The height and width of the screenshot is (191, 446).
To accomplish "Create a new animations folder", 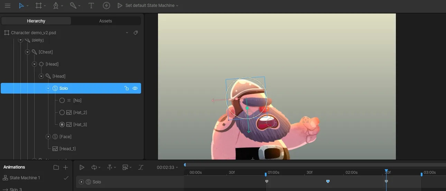I will coord(56,167).
